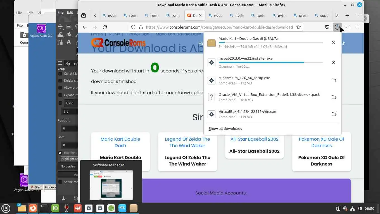Cancel the mypal installer download

click(333, 62)
